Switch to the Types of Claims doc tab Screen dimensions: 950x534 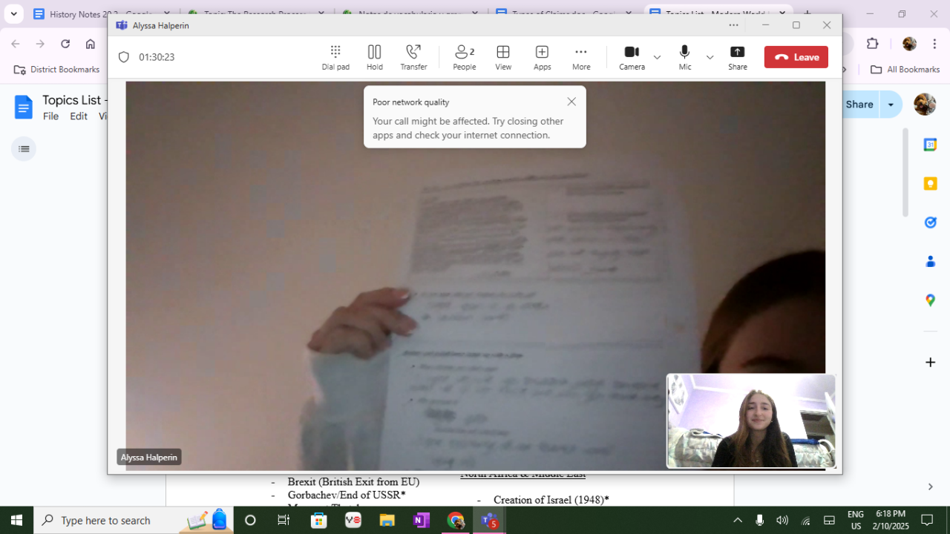coord(564,14)
